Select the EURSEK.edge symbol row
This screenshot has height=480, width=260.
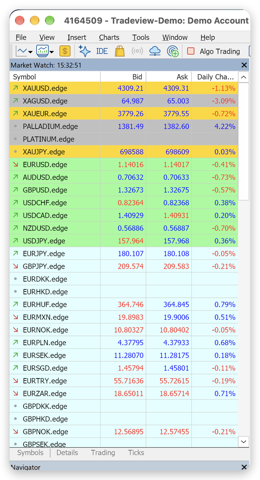pyautogui.click(x=124, y=355)
